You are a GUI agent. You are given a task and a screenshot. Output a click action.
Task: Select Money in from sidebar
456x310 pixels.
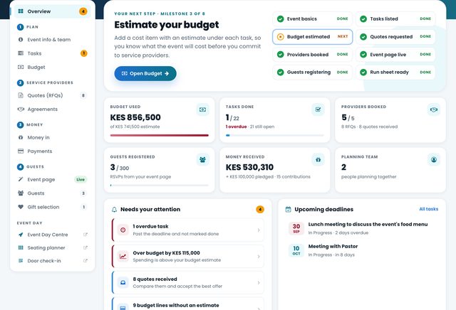52,137
